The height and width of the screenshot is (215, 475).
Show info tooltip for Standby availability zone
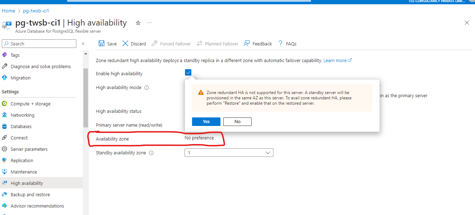coord(151,153)
